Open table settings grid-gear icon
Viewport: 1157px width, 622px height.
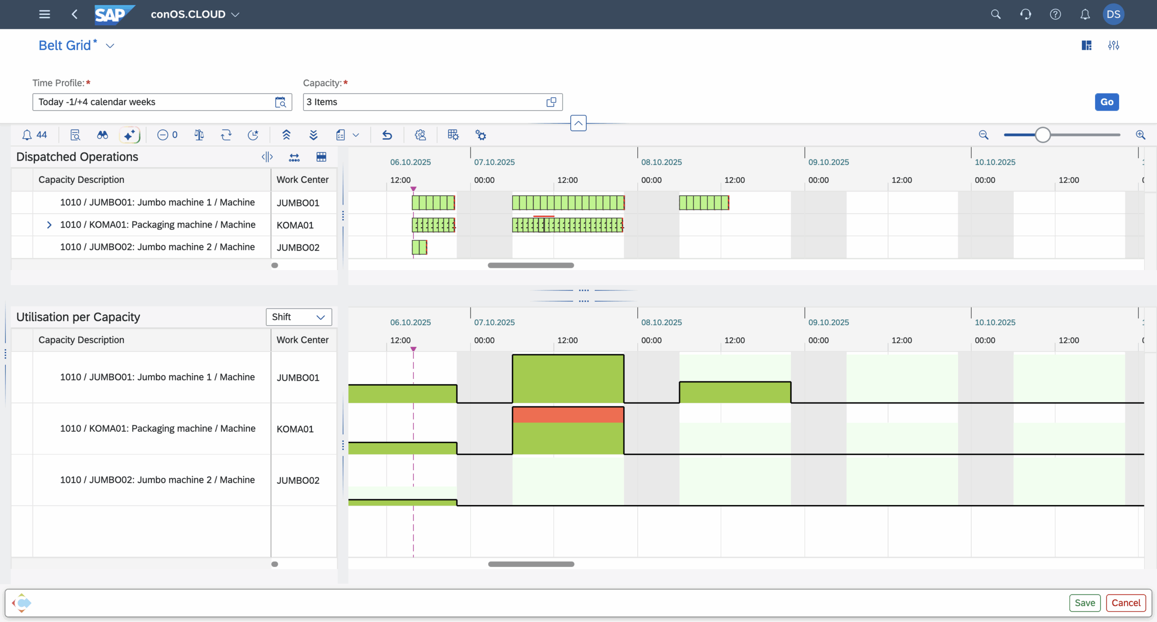453,135
